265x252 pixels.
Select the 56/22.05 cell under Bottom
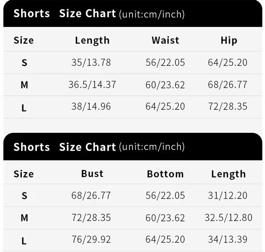[x=165, y=195]
